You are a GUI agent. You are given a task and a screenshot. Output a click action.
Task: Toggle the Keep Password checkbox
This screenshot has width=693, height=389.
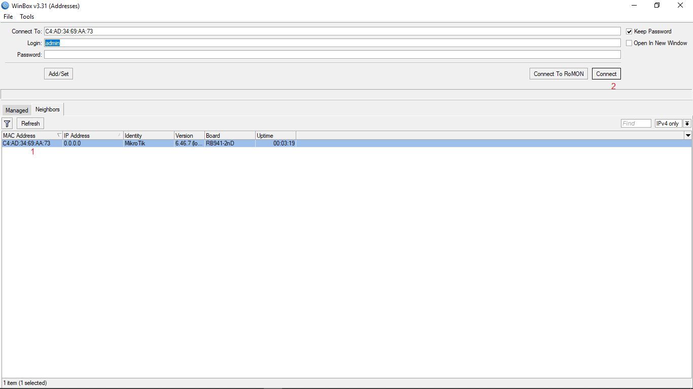point(629,31)
